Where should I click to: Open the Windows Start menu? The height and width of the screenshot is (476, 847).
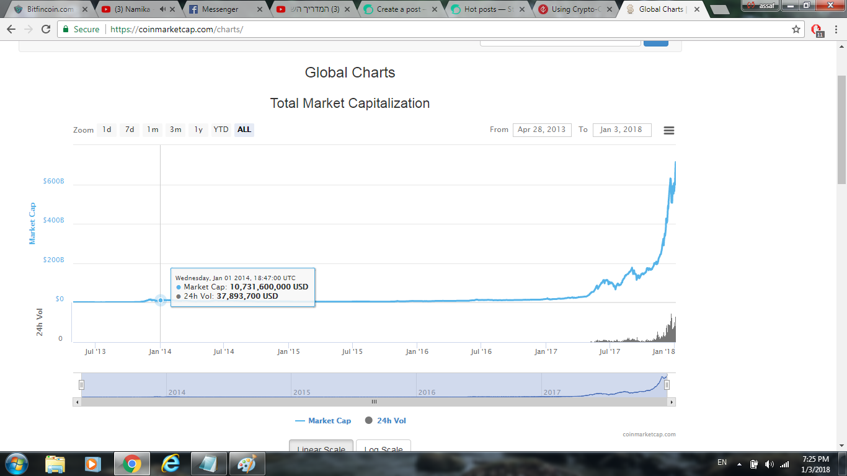(x=16, y=464)
